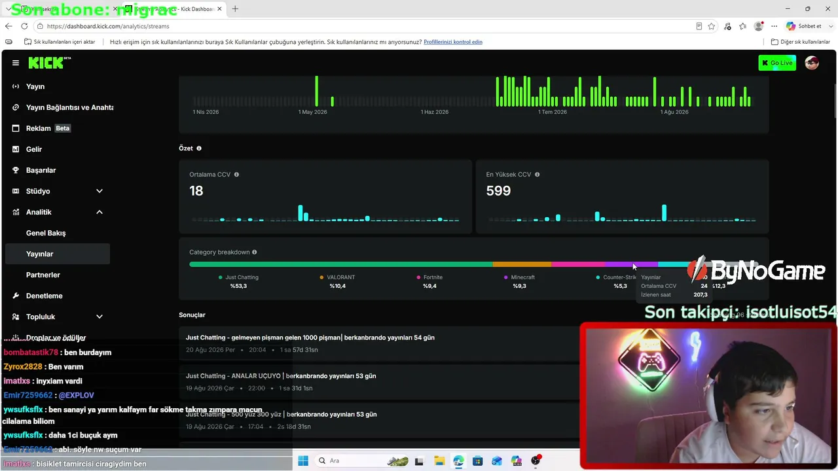Open the Yayın broadcast icon in sidebar
The image size is (838, 471).
[x=16, y=86]
